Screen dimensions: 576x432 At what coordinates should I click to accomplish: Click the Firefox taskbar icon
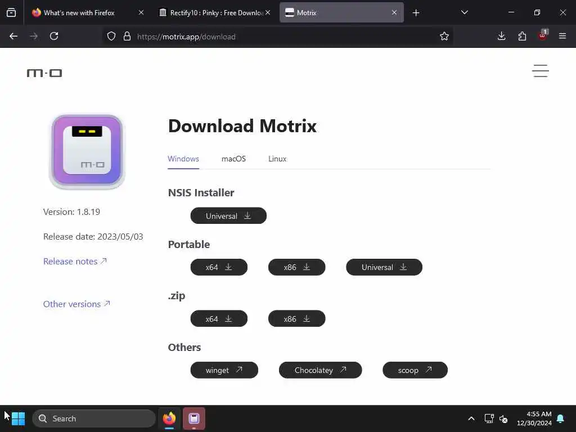point(169,418)
